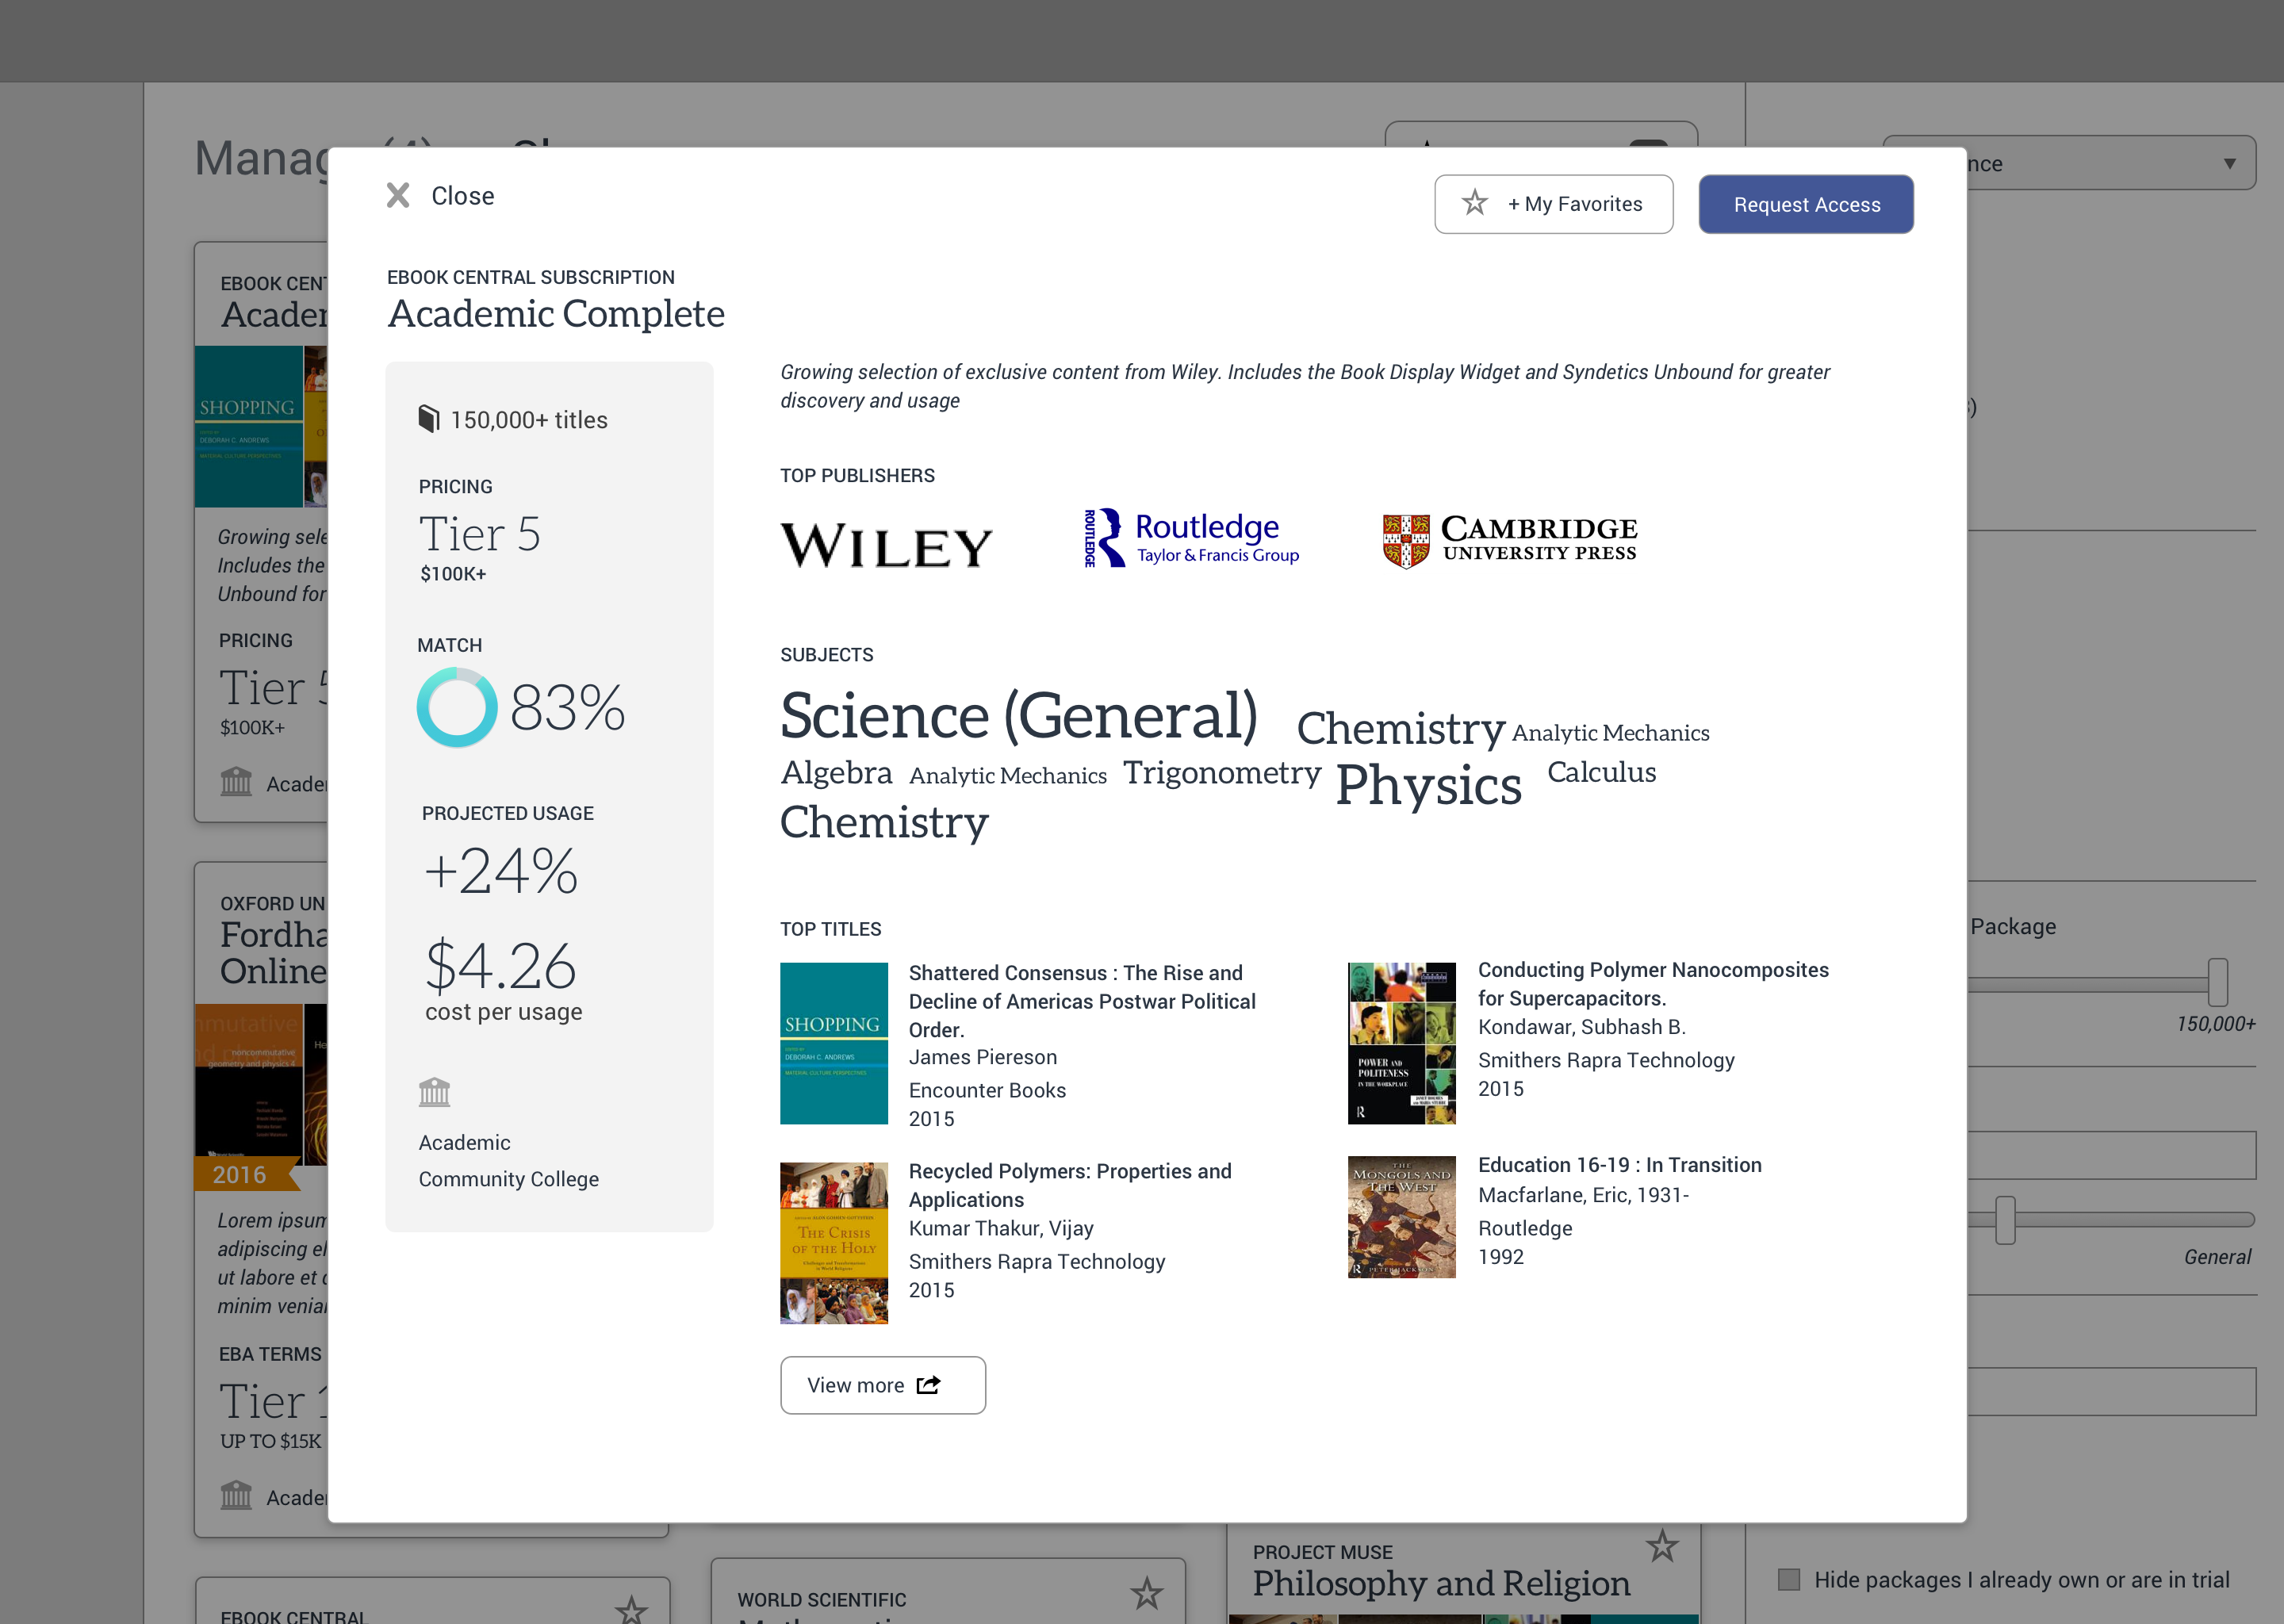Open the Wiley publisher logo

pyautogui.click(x=886, y=545)
